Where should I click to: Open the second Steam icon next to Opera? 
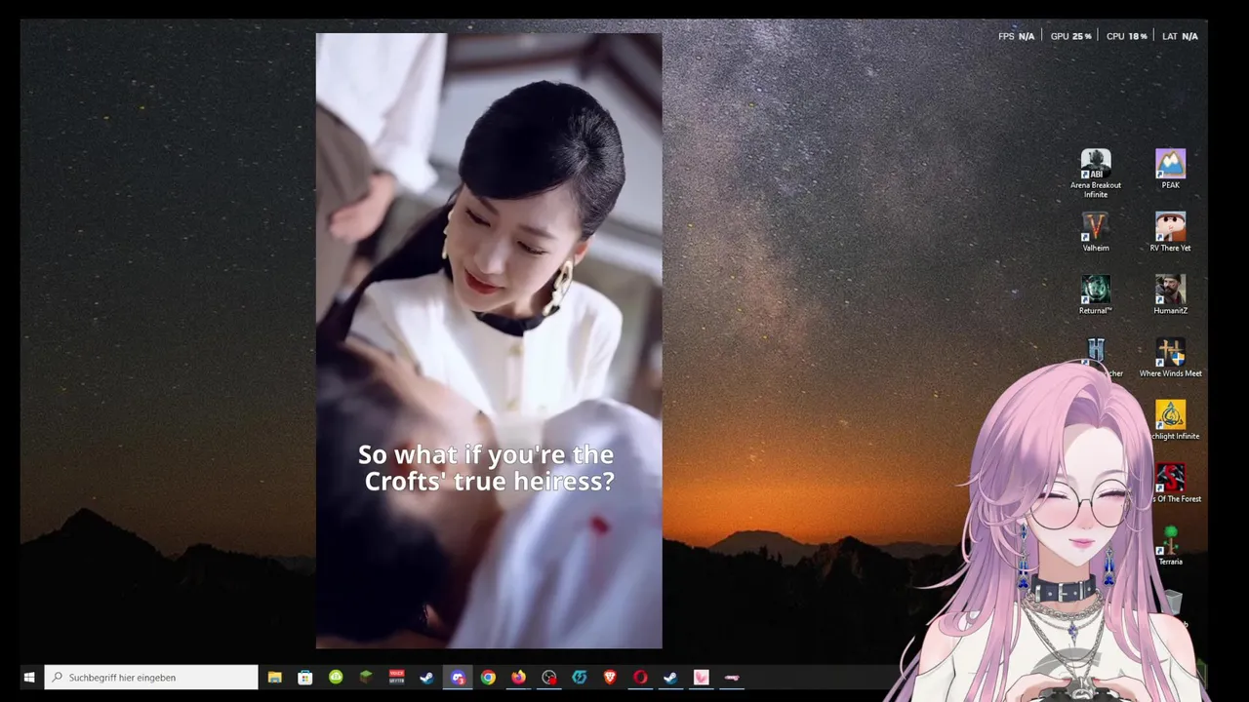[670, 678]
